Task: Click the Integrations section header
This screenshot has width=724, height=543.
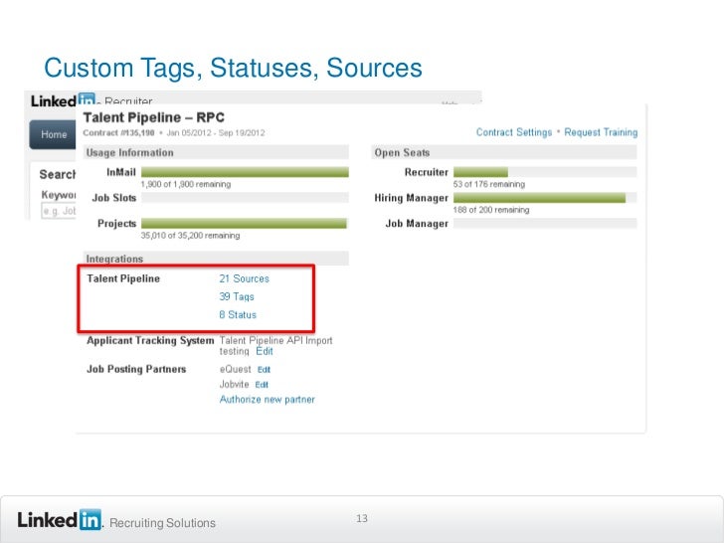Action: click(216, 259)
